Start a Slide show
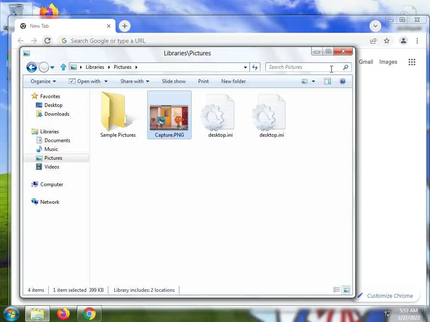The image size is (430, 322). tap(173, 81)
